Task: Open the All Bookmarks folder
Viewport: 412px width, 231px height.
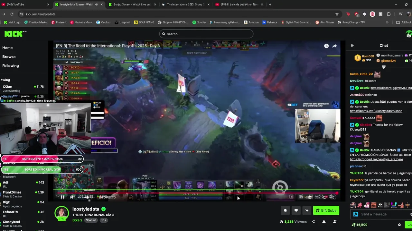Action: point(404,22)
